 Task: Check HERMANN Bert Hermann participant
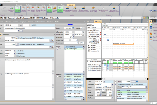(65, 85)
